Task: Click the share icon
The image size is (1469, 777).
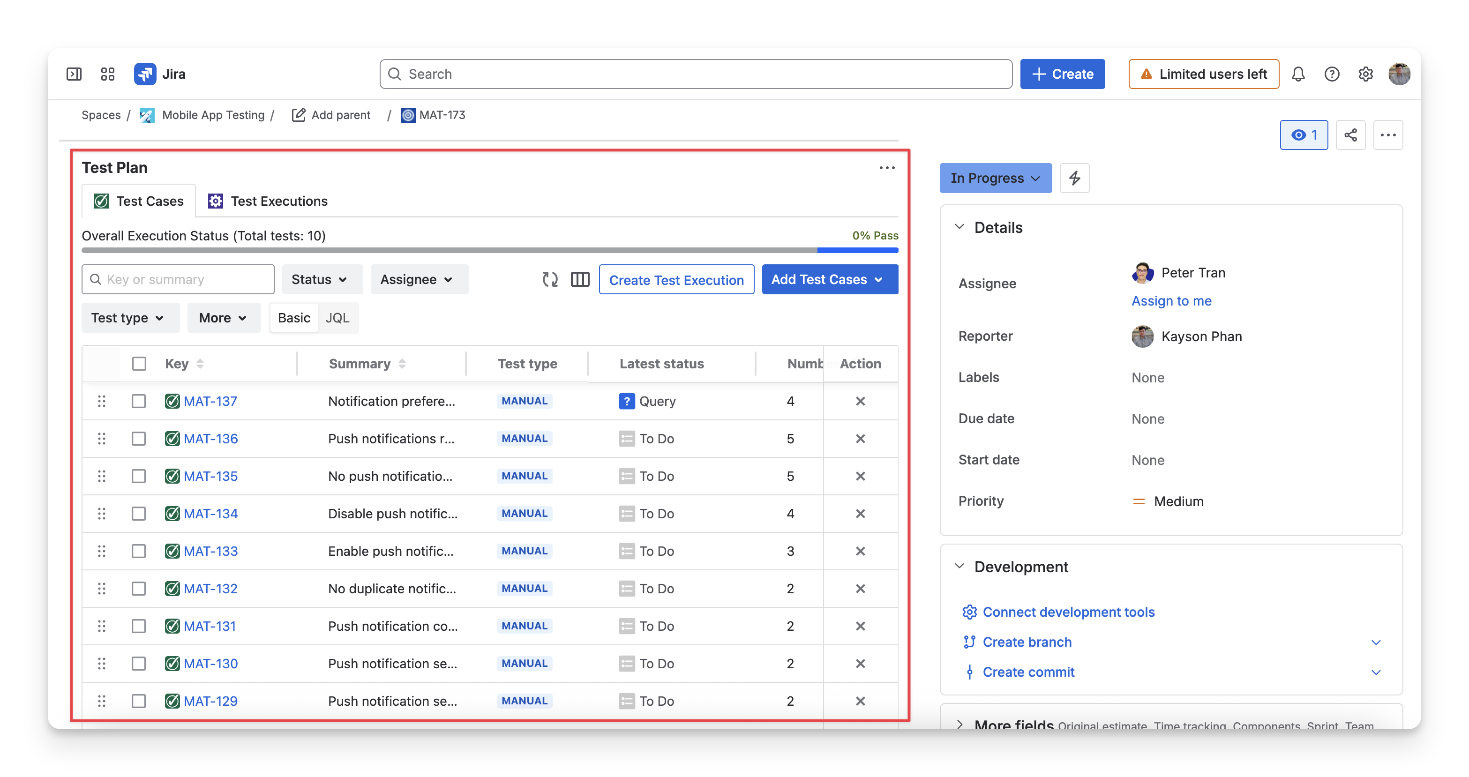Action: tap(1350, 135)
